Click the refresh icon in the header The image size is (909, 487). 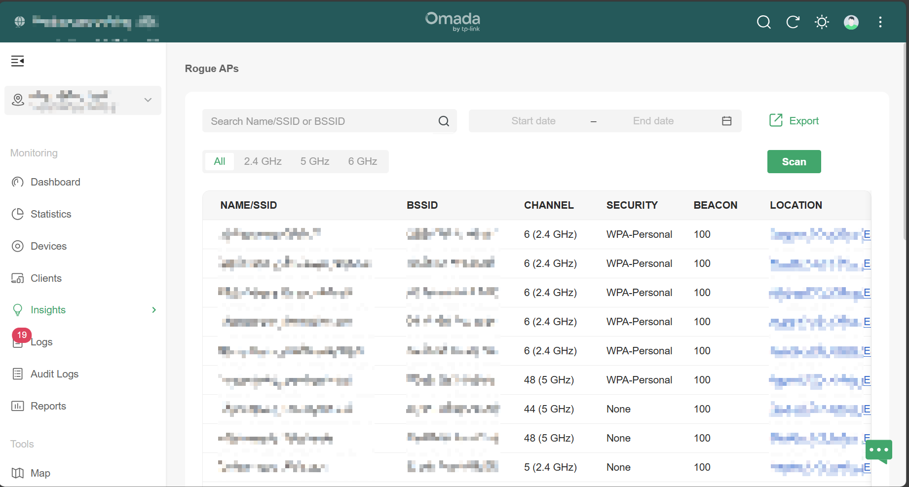pyautogui.click(x=793, y=22)
